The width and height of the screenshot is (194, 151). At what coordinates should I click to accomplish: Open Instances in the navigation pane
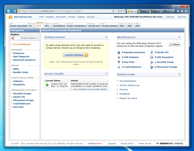click(x=19, y=53)
